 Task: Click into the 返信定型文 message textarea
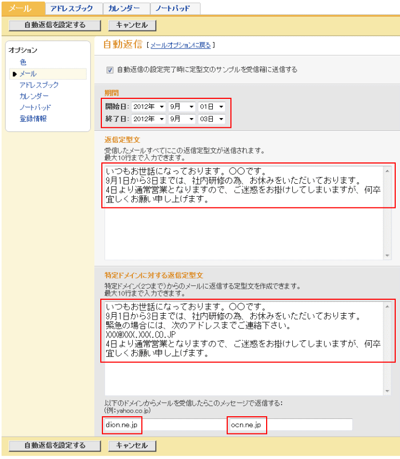pyautogui.click(x=243, y=230)
